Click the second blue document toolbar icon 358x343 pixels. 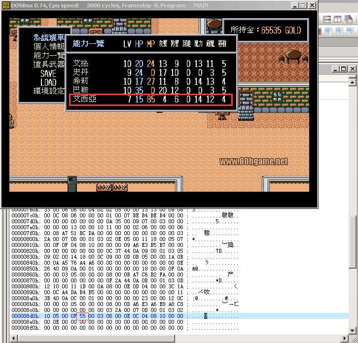click(x=339, y=31)
